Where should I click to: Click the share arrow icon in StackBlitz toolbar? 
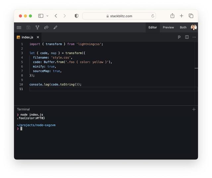click(x=46, y=27)
